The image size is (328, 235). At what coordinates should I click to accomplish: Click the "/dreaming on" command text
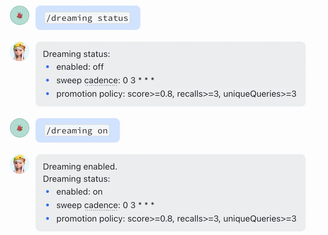(x=77, y=131)
